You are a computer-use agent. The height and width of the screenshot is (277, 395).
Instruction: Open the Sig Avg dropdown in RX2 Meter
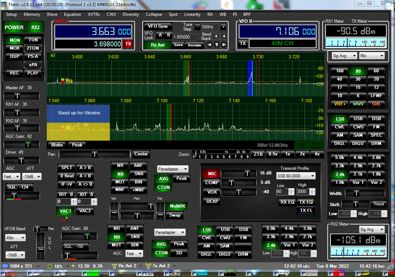372,229
